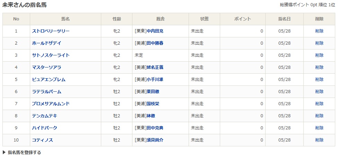Delete コティノス via 削除 link
Image resolution: width=338 pixels, height=155 pixels.
319,140
